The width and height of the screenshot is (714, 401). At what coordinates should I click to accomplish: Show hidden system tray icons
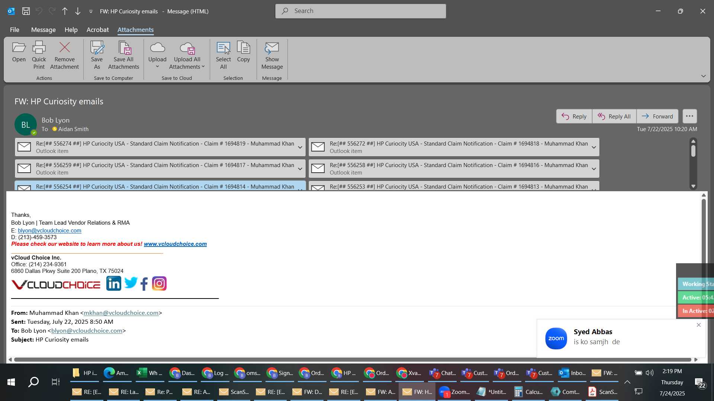click(x=627, y=382)
